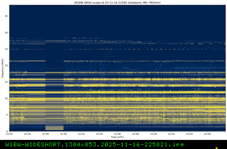Click the 15 MHz frequency tick label

tap(6, 82)
